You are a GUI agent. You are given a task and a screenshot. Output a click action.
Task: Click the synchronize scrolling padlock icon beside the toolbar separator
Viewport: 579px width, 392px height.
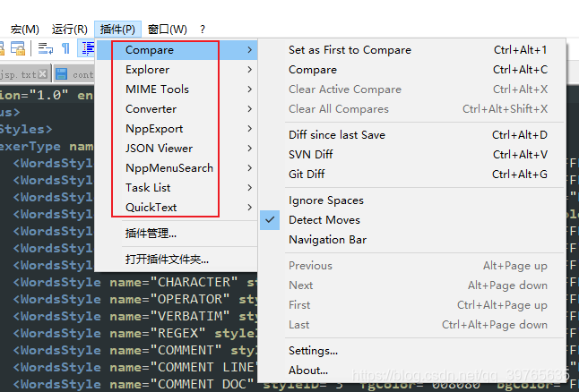tap(17, 48)
